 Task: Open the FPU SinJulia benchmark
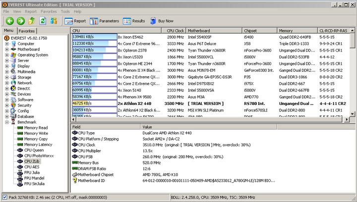coord(34,184)
